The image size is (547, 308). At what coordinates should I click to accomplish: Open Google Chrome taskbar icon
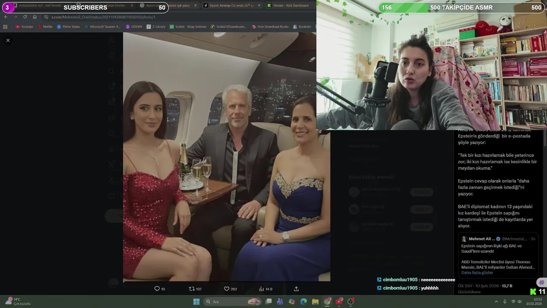click(327, 302)
